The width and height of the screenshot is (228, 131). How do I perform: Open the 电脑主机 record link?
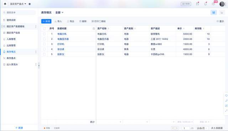pyautogui.click(x=62, y=34)
